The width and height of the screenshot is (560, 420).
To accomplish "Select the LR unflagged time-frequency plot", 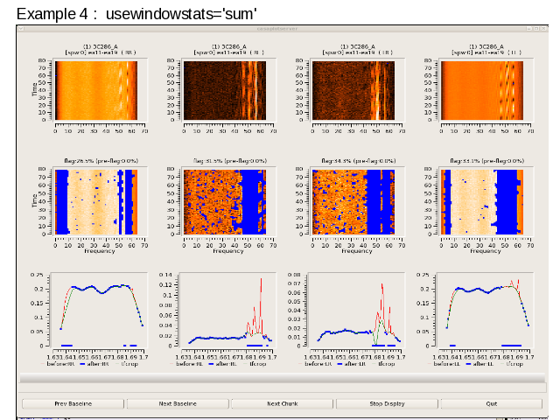I will point(353,90).
